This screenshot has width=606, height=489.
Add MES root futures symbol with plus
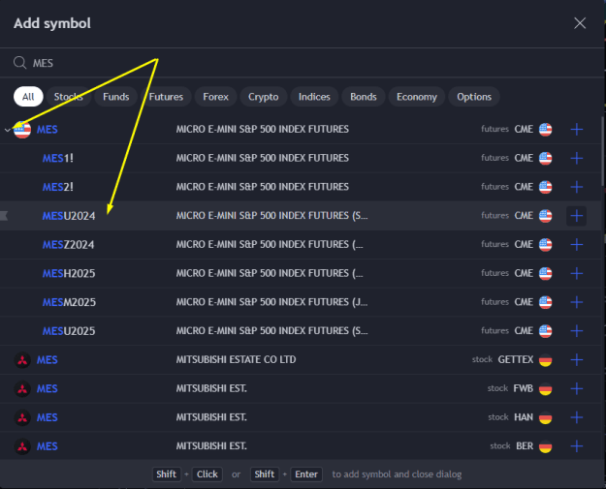[x=577, y=130]
